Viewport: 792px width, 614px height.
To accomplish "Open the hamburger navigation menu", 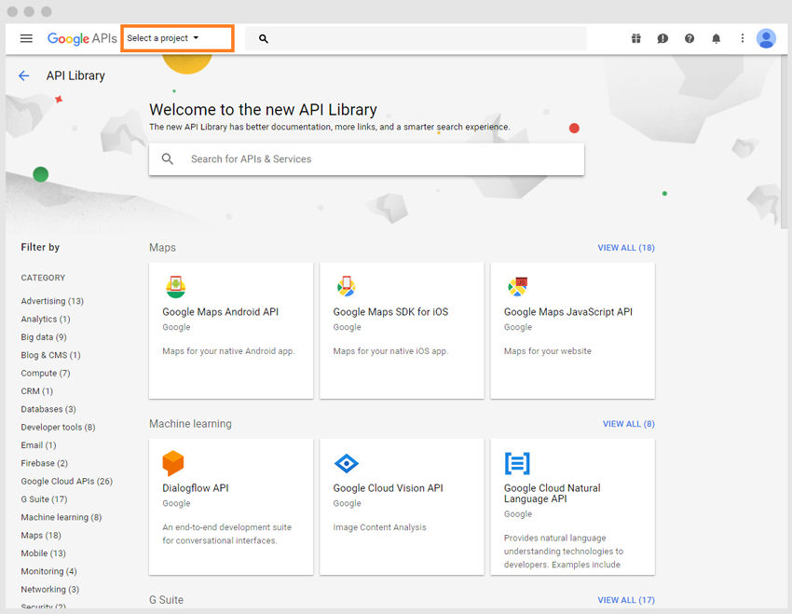I will pyautogui.click(x=26, y=38).
